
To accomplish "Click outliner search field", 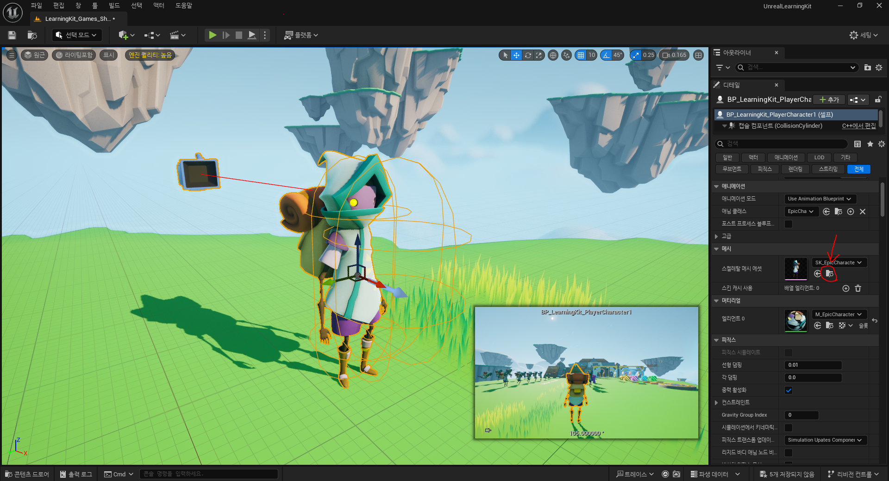I will pos(796,68).
